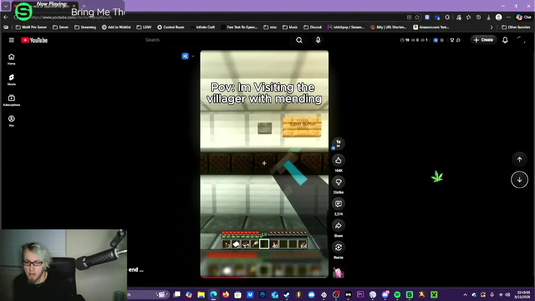Image resolution: width=535 pixels, height=301 pixels.
Task: Open the misc bookmark folder
Action: point(270,27)
